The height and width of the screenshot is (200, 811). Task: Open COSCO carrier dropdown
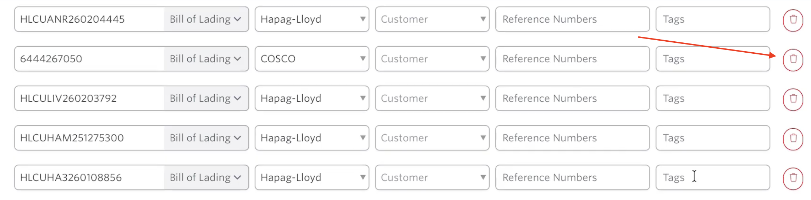pyautogui.click(x=311, y=59)
